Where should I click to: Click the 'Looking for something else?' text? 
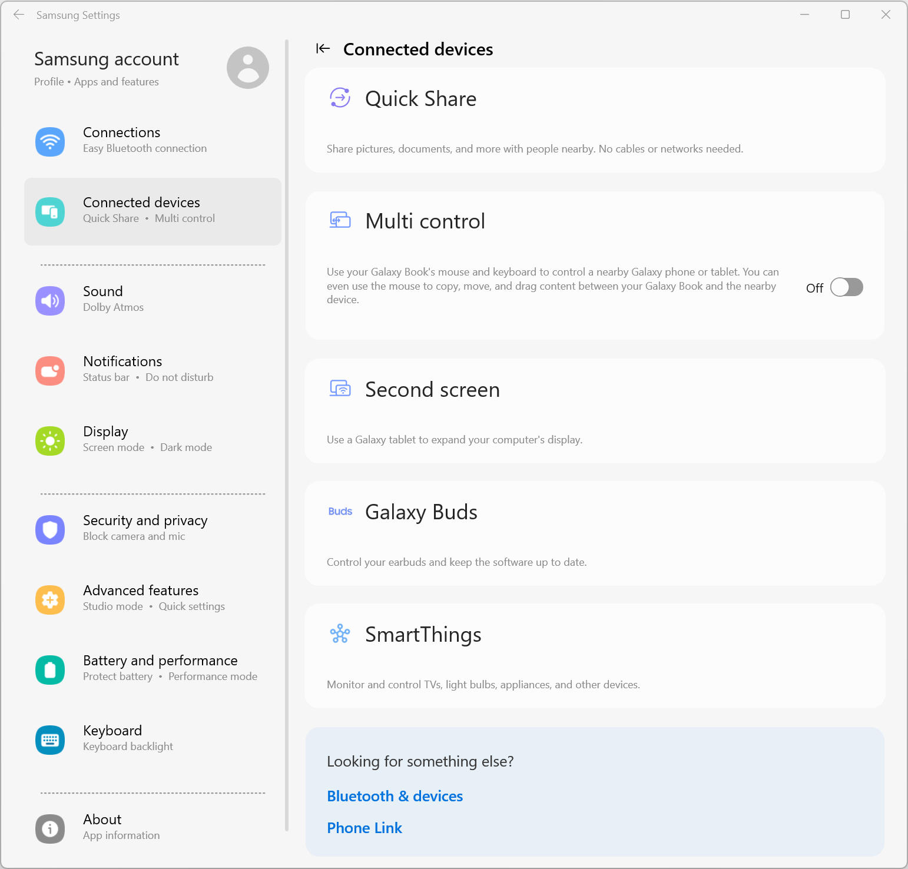click(420, 761)
